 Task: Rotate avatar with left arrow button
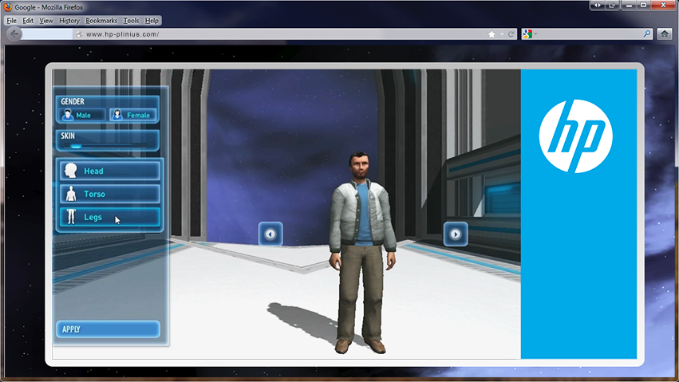pyautogui.click(x=270, y=234)
